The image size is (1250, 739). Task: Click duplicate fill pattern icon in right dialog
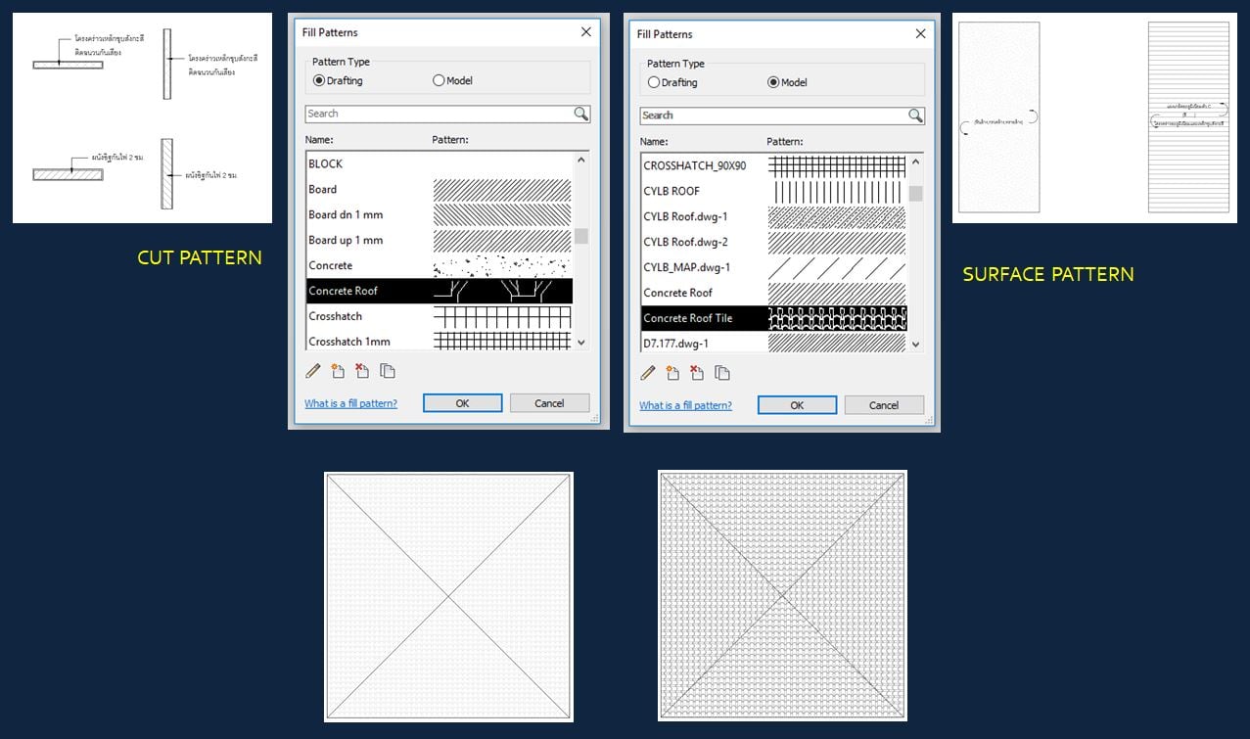click(x=722, y=373)
